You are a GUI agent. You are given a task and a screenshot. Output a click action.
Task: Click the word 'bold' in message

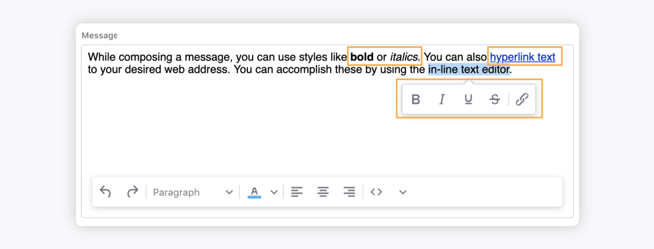point(362,57)
